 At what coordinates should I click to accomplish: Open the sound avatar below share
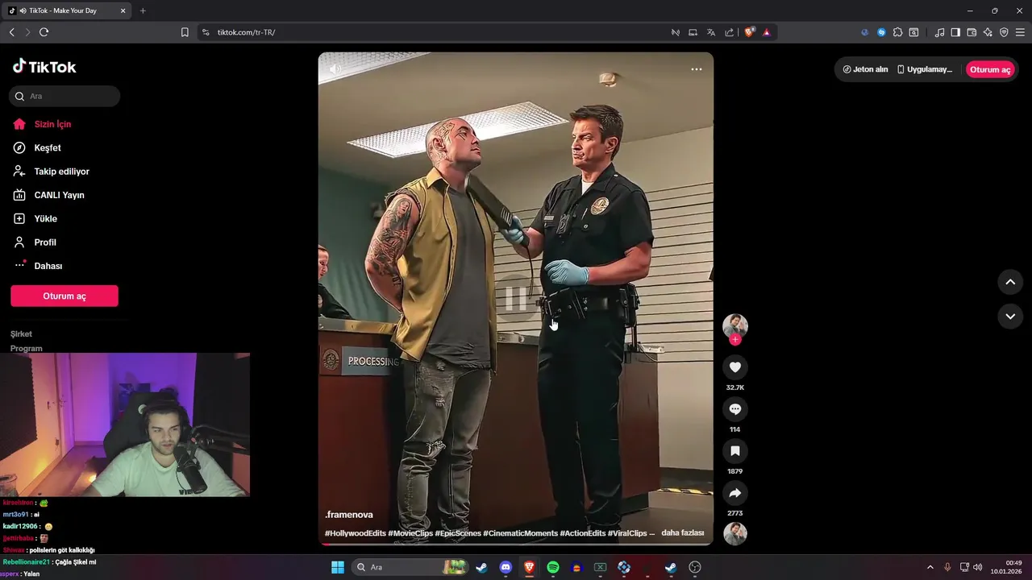[x=735, y=534]
